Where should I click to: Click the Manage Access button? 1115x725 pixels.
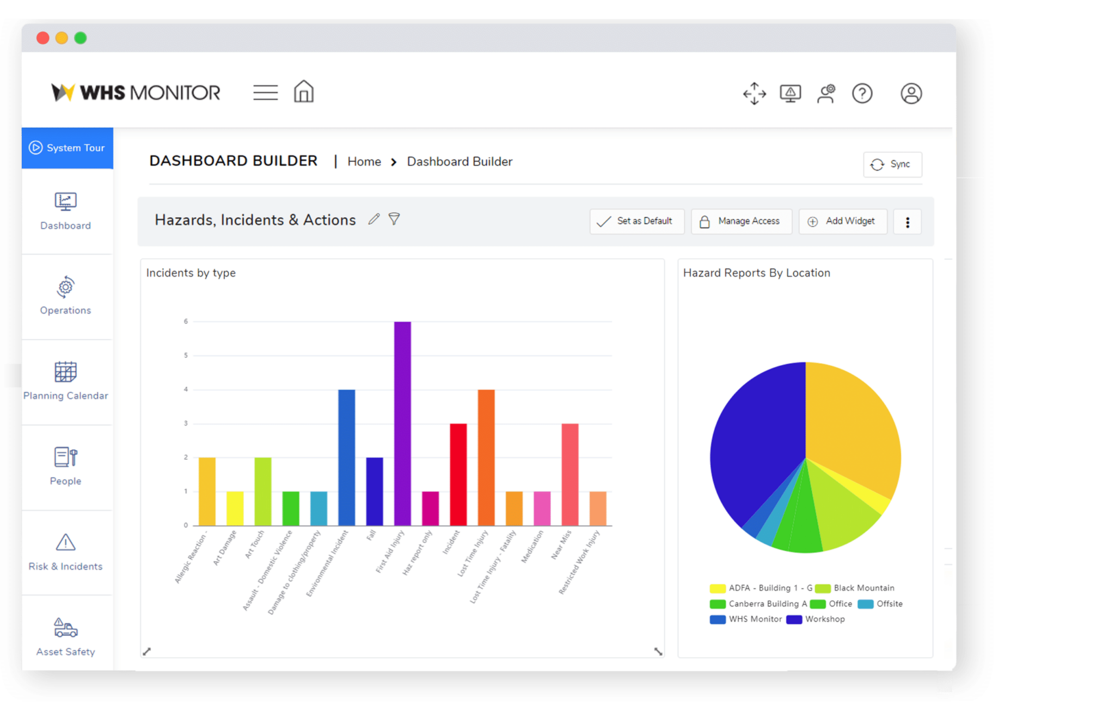click(741, 221)
